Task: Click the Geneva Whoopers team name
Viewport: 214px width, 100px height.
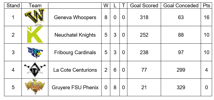Action: [x=75, y=17]
